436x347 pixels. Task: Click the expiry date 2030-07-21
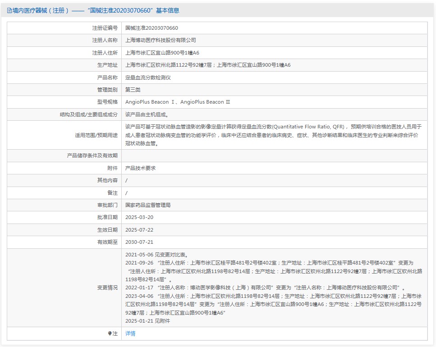coord(139,242)
